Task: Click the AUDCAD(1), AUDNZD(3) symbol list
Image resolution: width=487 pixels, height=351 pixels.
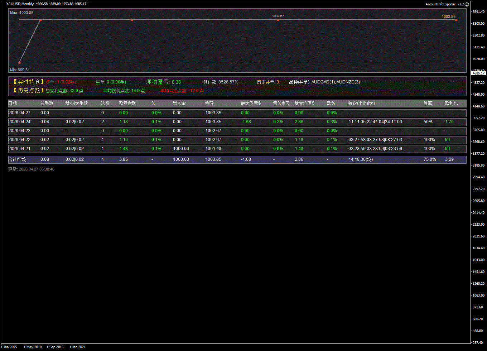Action: [336, 82]
